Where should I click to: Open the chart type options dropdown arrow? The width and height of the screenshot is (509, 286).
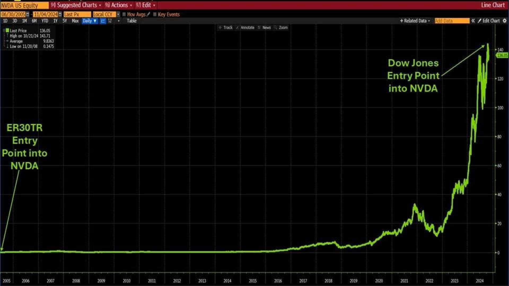point(119,21)
